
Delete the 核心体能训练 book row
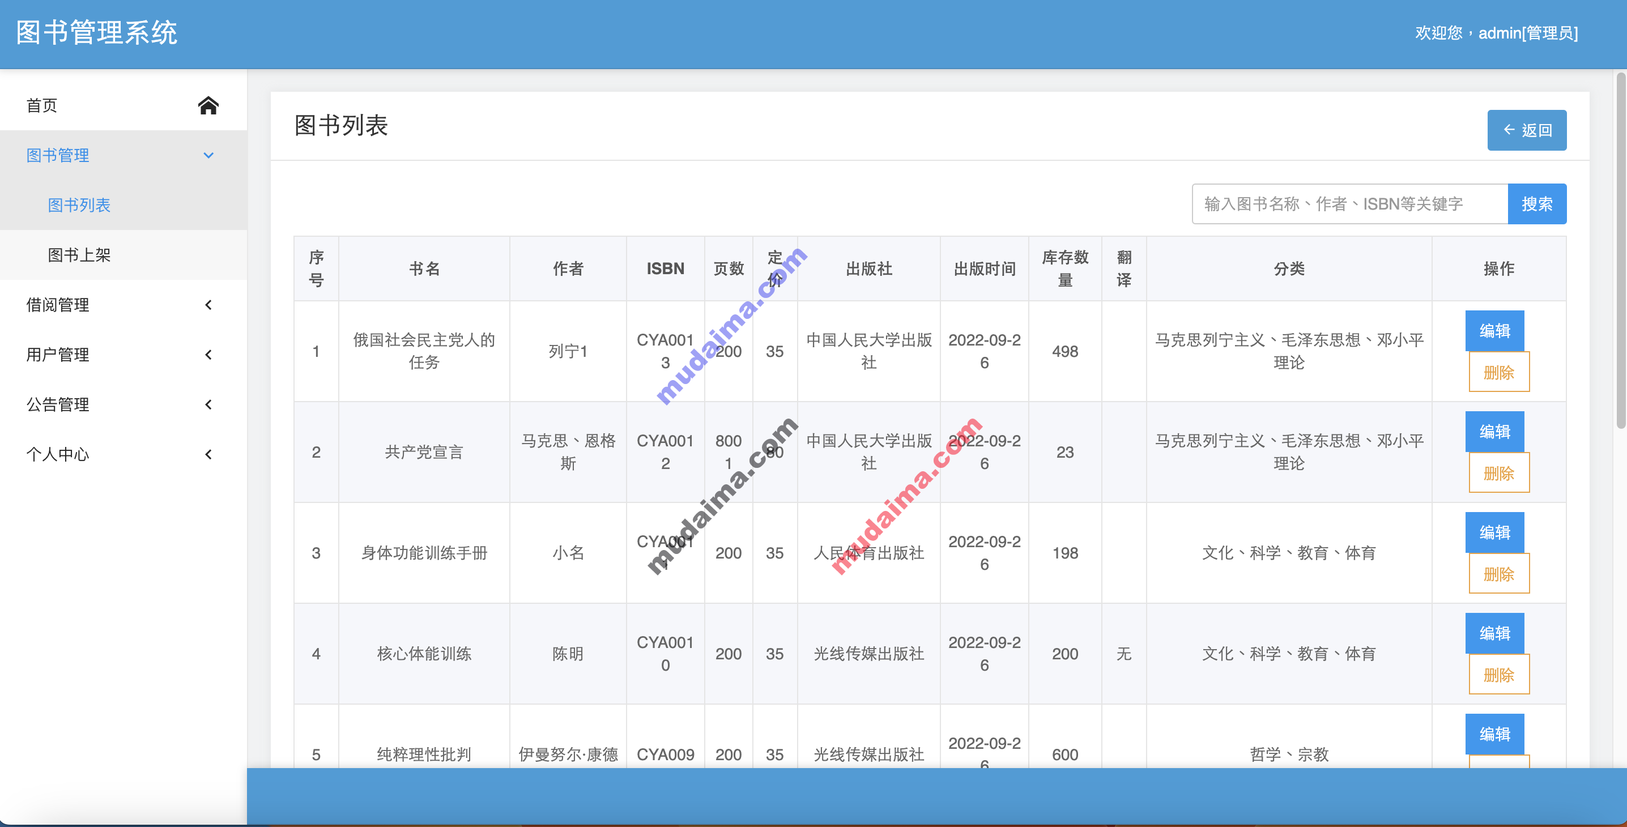[x=1499, y=675]
